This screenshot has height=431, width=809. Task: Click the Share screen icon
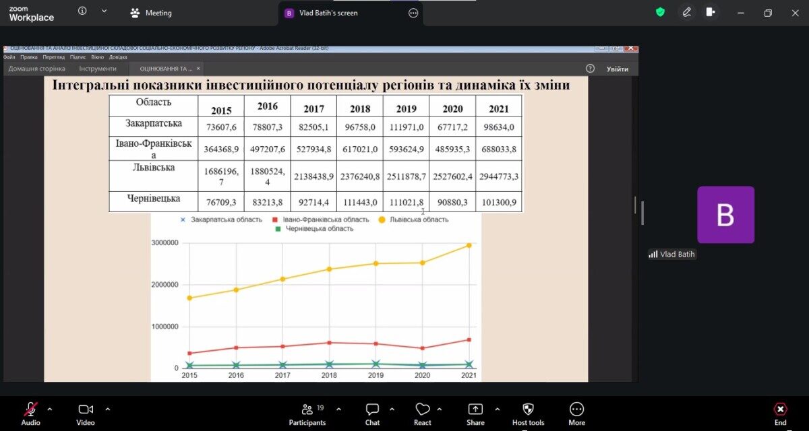475,409
